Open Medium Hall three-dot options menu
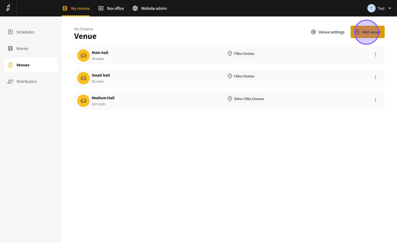397x243 pixels. click(375, 100)
